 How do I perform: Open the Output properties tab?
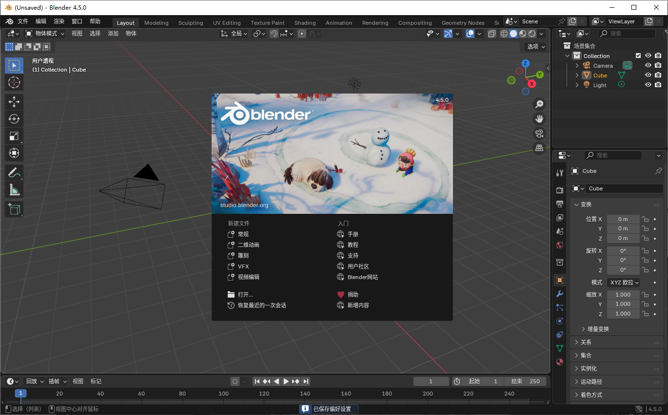(x=560, y=204)
